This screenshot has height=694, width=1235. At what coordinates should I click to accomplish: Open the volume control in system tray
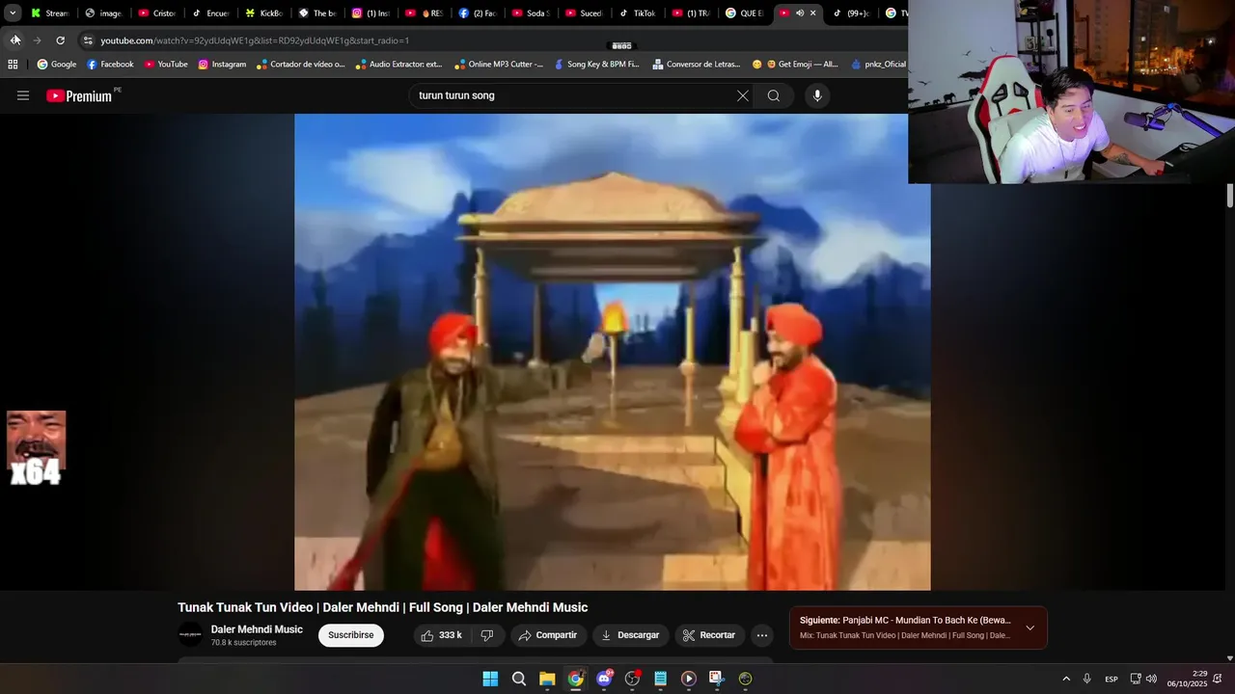(x=1151, y=679)
